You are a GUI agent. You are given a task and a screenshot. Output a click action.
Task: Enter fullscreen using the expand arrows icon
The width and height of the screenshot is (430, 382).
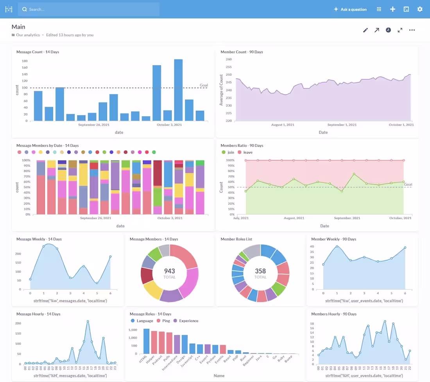[400, 30]
